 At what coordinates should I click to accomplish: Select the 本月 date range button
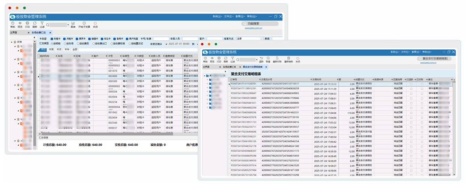click(x=59, y=50)
